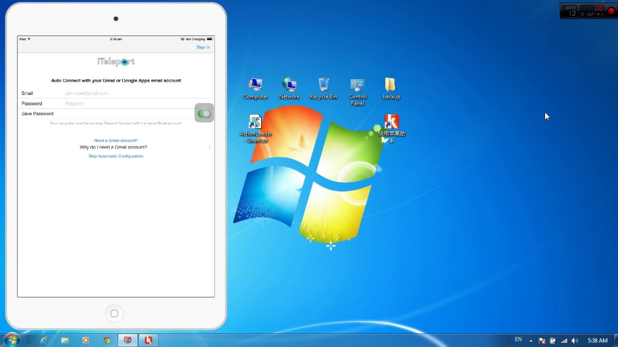Select the Network desktop icon

pyautogui.click(x=289, y=89)
